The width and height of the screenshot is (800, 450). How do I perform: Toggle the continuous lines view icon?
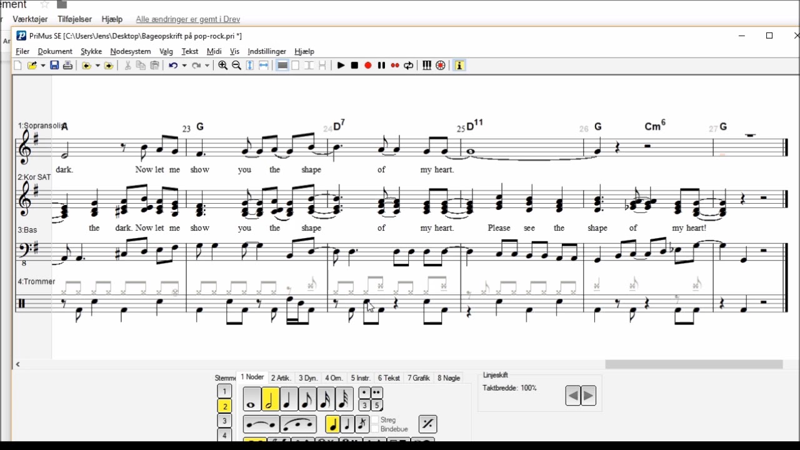click(x=282, y=66)
